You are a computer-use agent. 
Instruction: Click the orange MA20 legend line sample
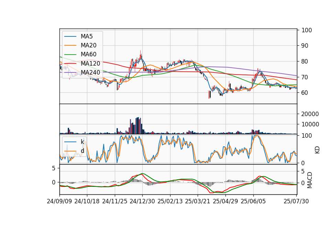[x=70, y=45]
